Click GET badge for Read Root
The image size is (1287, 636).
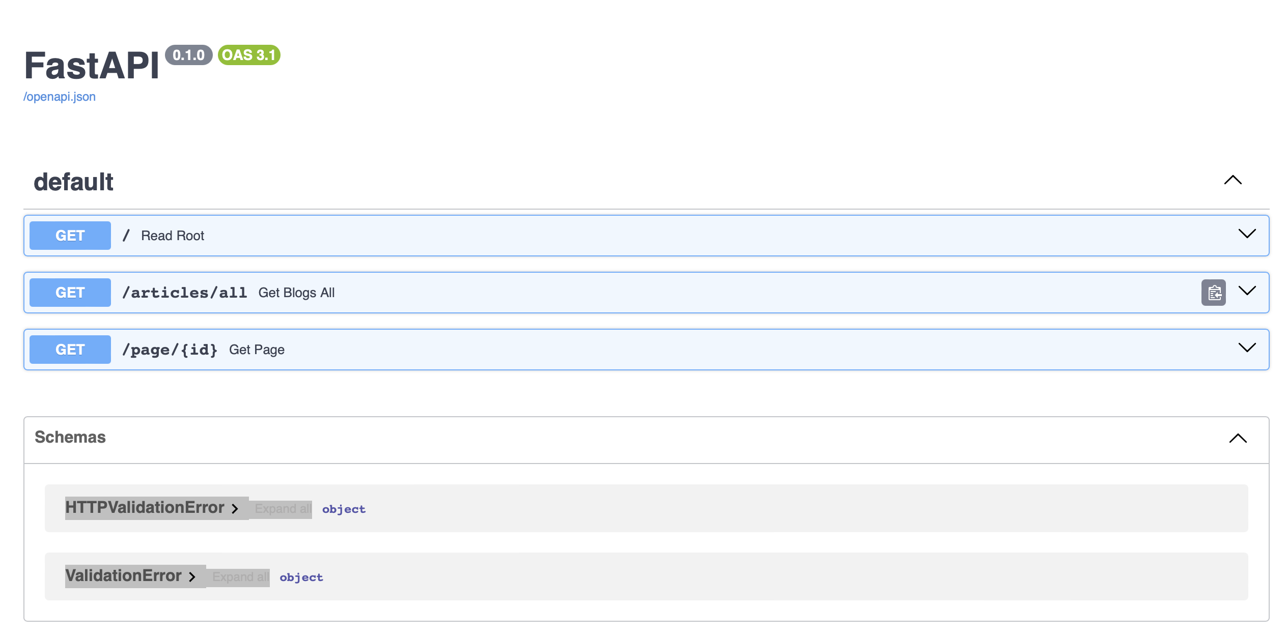(x=70, y=236)
